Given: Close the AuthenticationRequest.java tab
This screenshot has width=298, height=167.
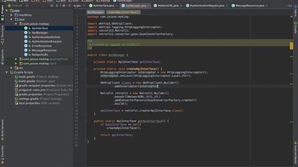Looking at the screenshot, I should (x=227, y=6).
